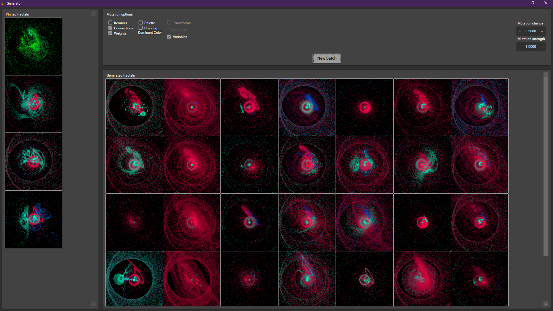Viewport: 553px width, 311px height.
Task: Click generated fractals scroll up arrow
Action: (x=546, y=75)
